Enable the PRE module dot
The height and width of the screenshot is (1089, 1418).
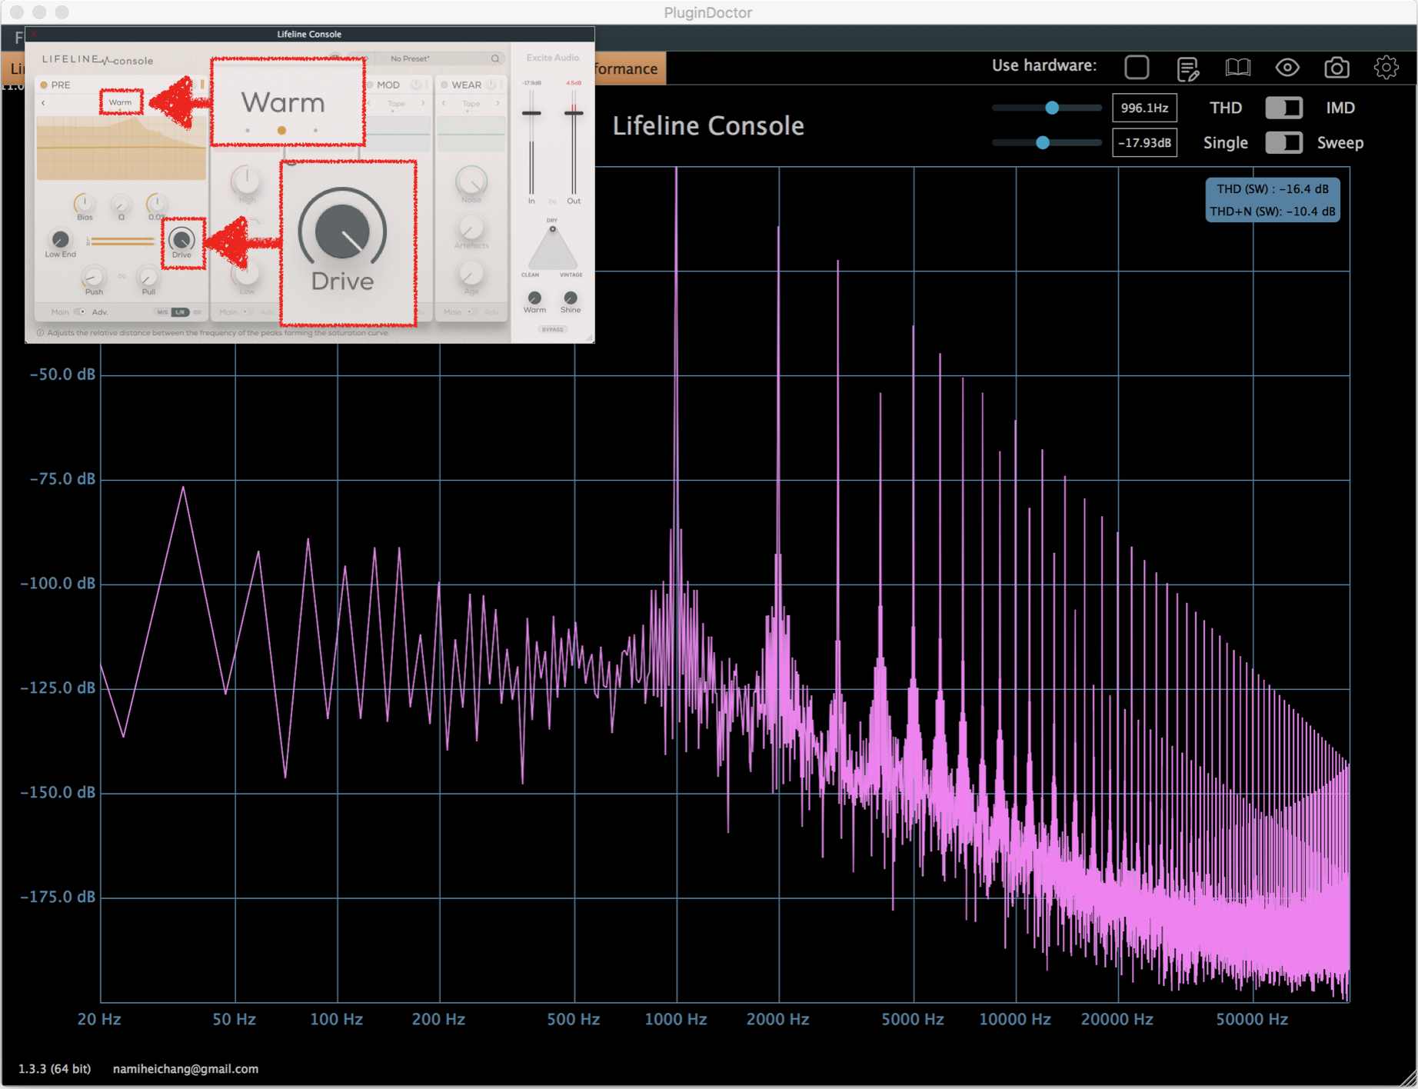tap(44, 85)
